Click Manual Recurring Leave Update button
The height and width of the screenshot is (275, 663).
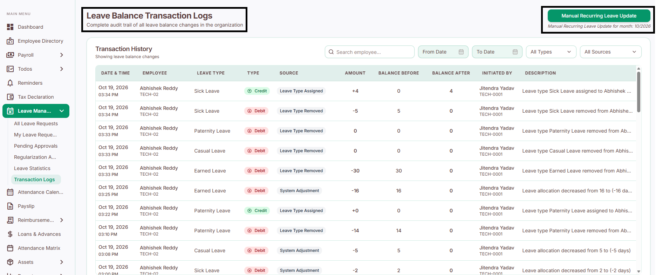point(599,16)
